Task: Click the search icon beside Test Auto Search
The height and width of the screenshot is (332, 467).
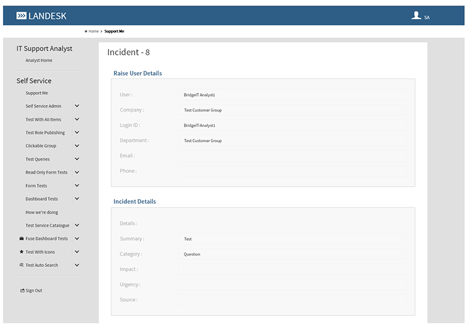Action: (x=21, y=265)
